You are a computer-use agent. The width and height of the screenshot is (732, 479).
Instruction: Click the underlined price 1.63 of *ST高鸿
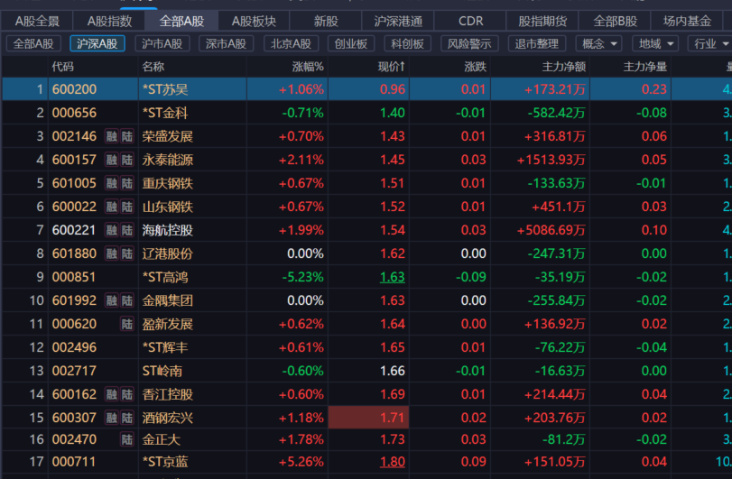click(x=392, y=277)
